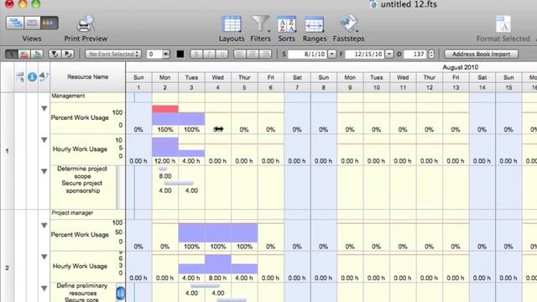This screenshot has height=302, width=537.
Task: Open the black text color swatch
Action: 180,54
